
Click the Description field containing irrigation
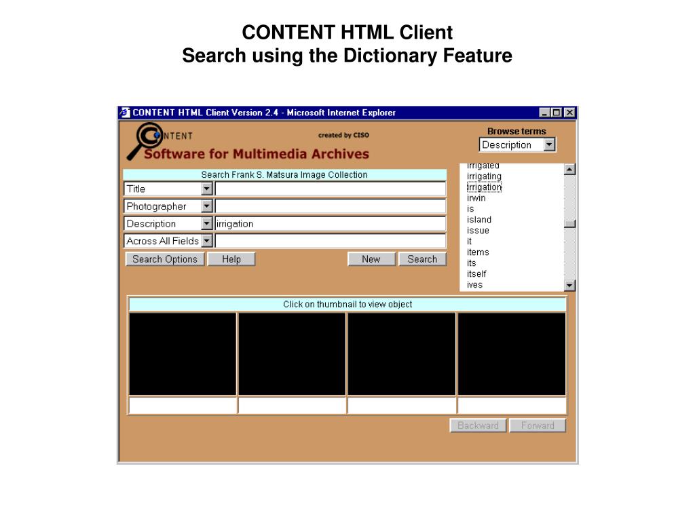click(x=331, y=224)
